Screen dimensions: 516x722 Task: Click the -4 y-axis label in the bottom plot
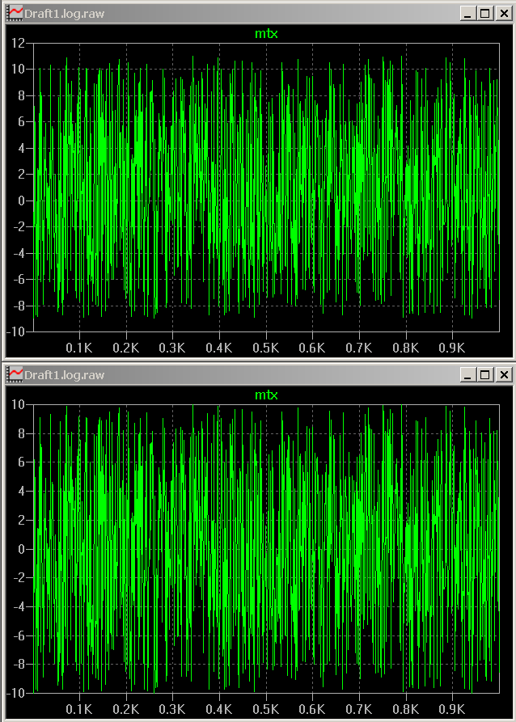click(x=21, y=606)
